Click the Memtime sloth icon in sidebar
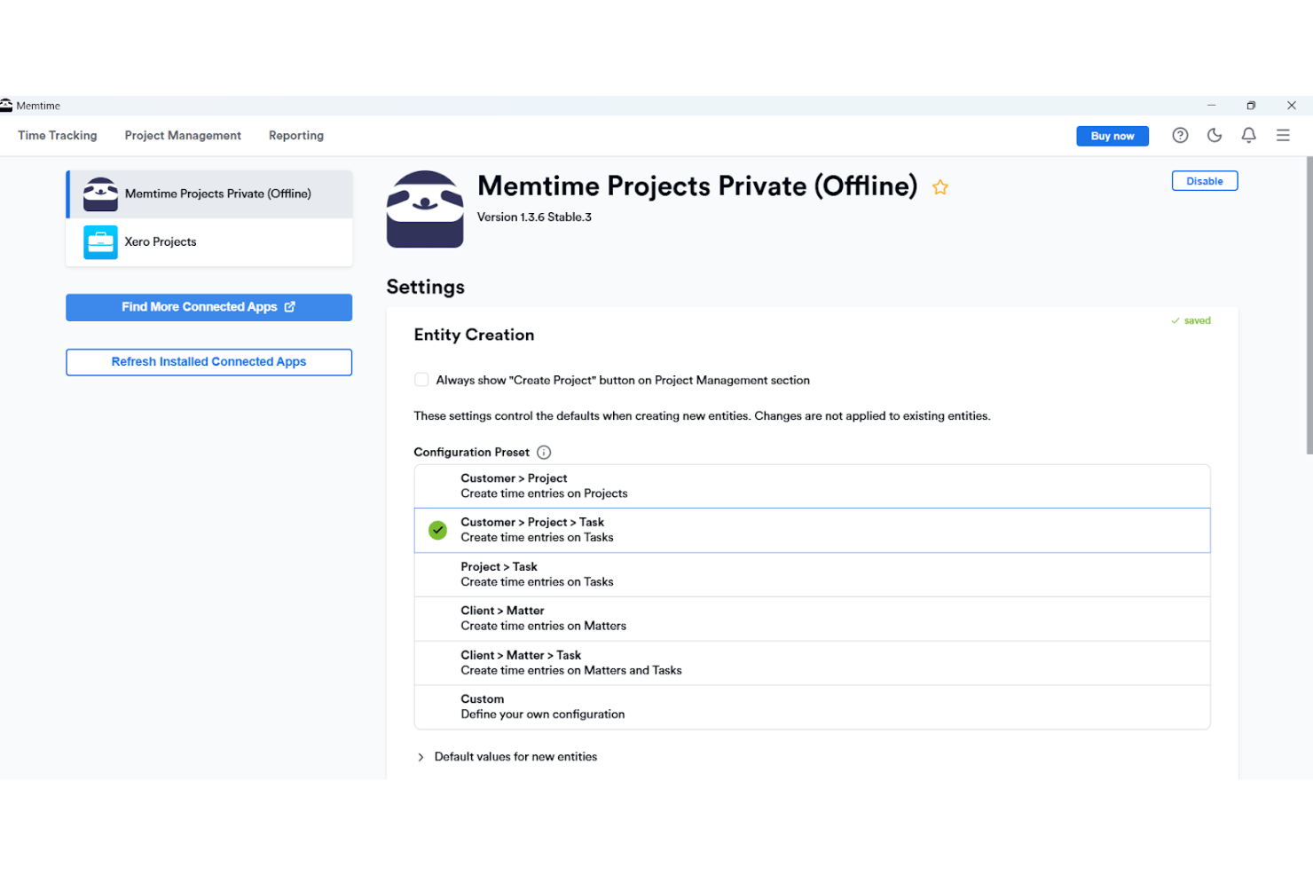Screen dimensions: 1313x876 click(100, 193)
